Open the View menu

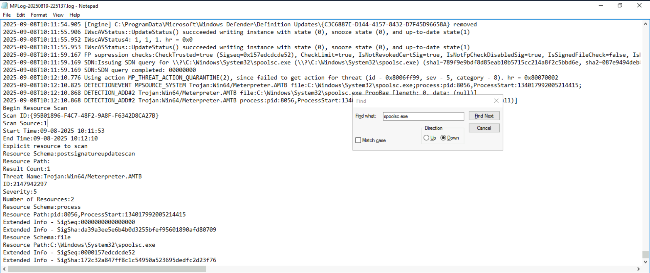tap(58, 15)
